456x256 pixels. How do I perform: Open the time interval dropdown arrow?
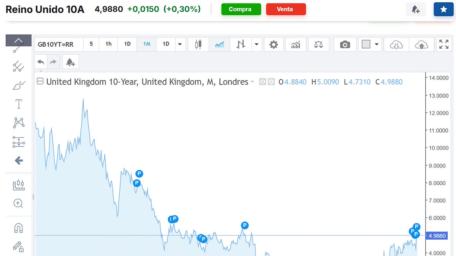[x=180, y=44]
